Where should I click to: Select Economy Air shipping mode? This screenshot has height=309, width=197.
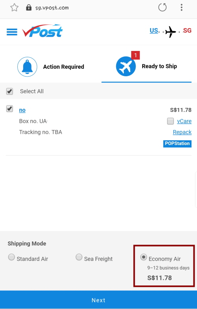click(143, 257)
